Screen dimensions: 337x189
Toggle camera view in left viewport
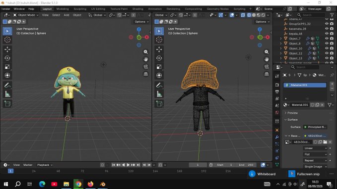[x=146, y=67]
